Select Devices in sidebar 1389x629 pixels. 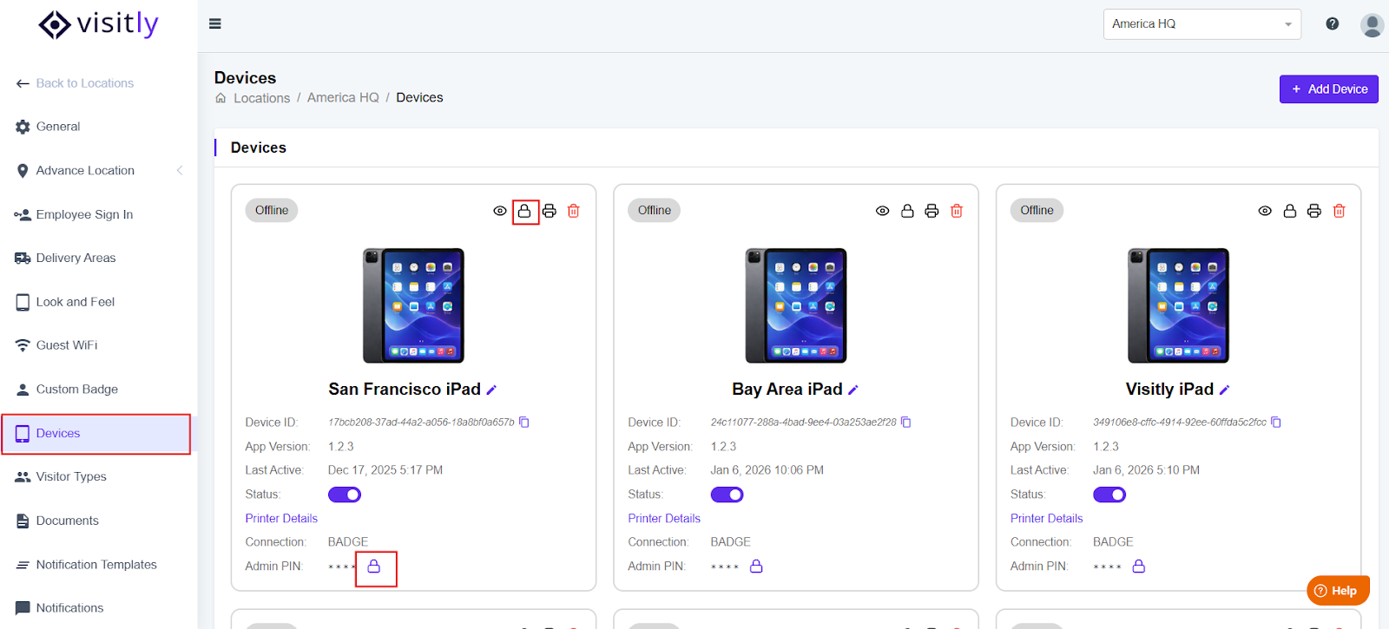[x=95, y=434]
